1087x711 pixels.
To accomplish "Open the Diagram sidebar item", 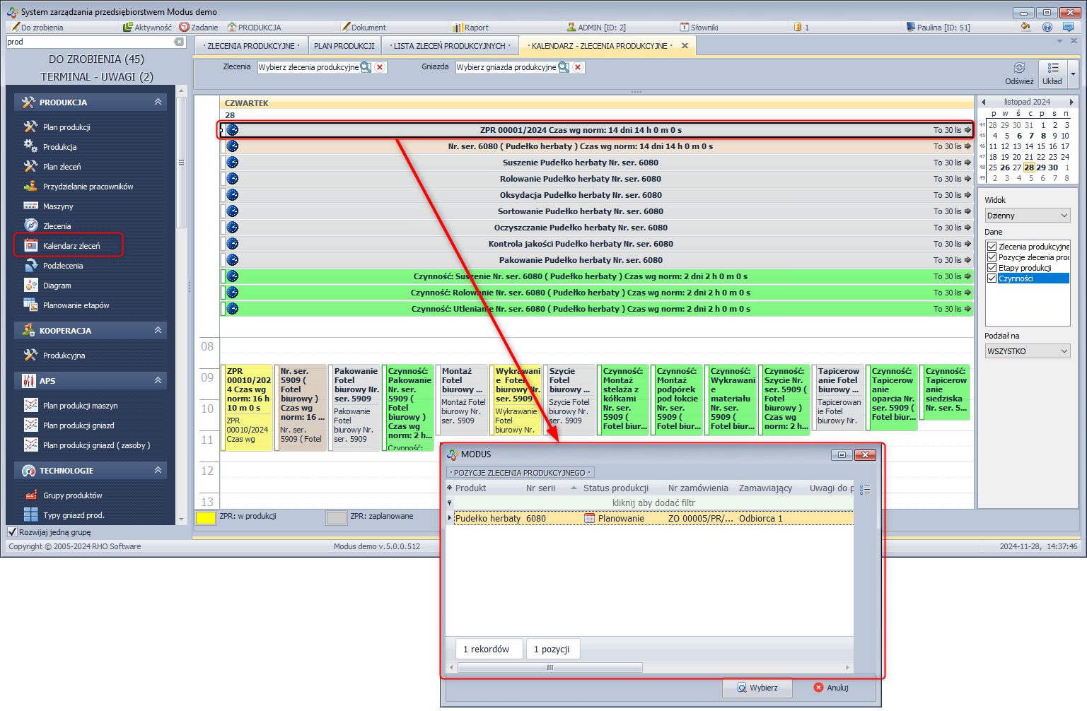I will pyautogui.click(x=57, y=286).
